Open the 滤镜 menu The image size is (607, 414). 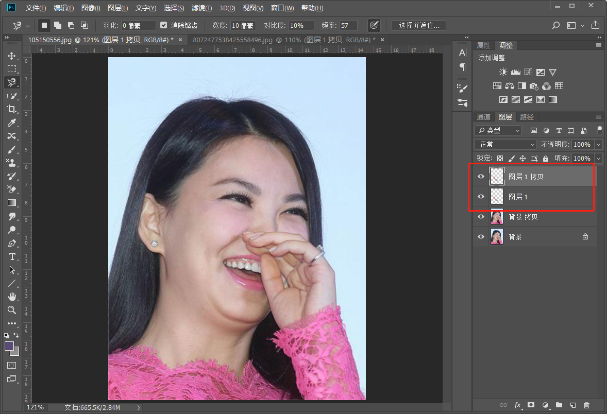pos(201,8)
